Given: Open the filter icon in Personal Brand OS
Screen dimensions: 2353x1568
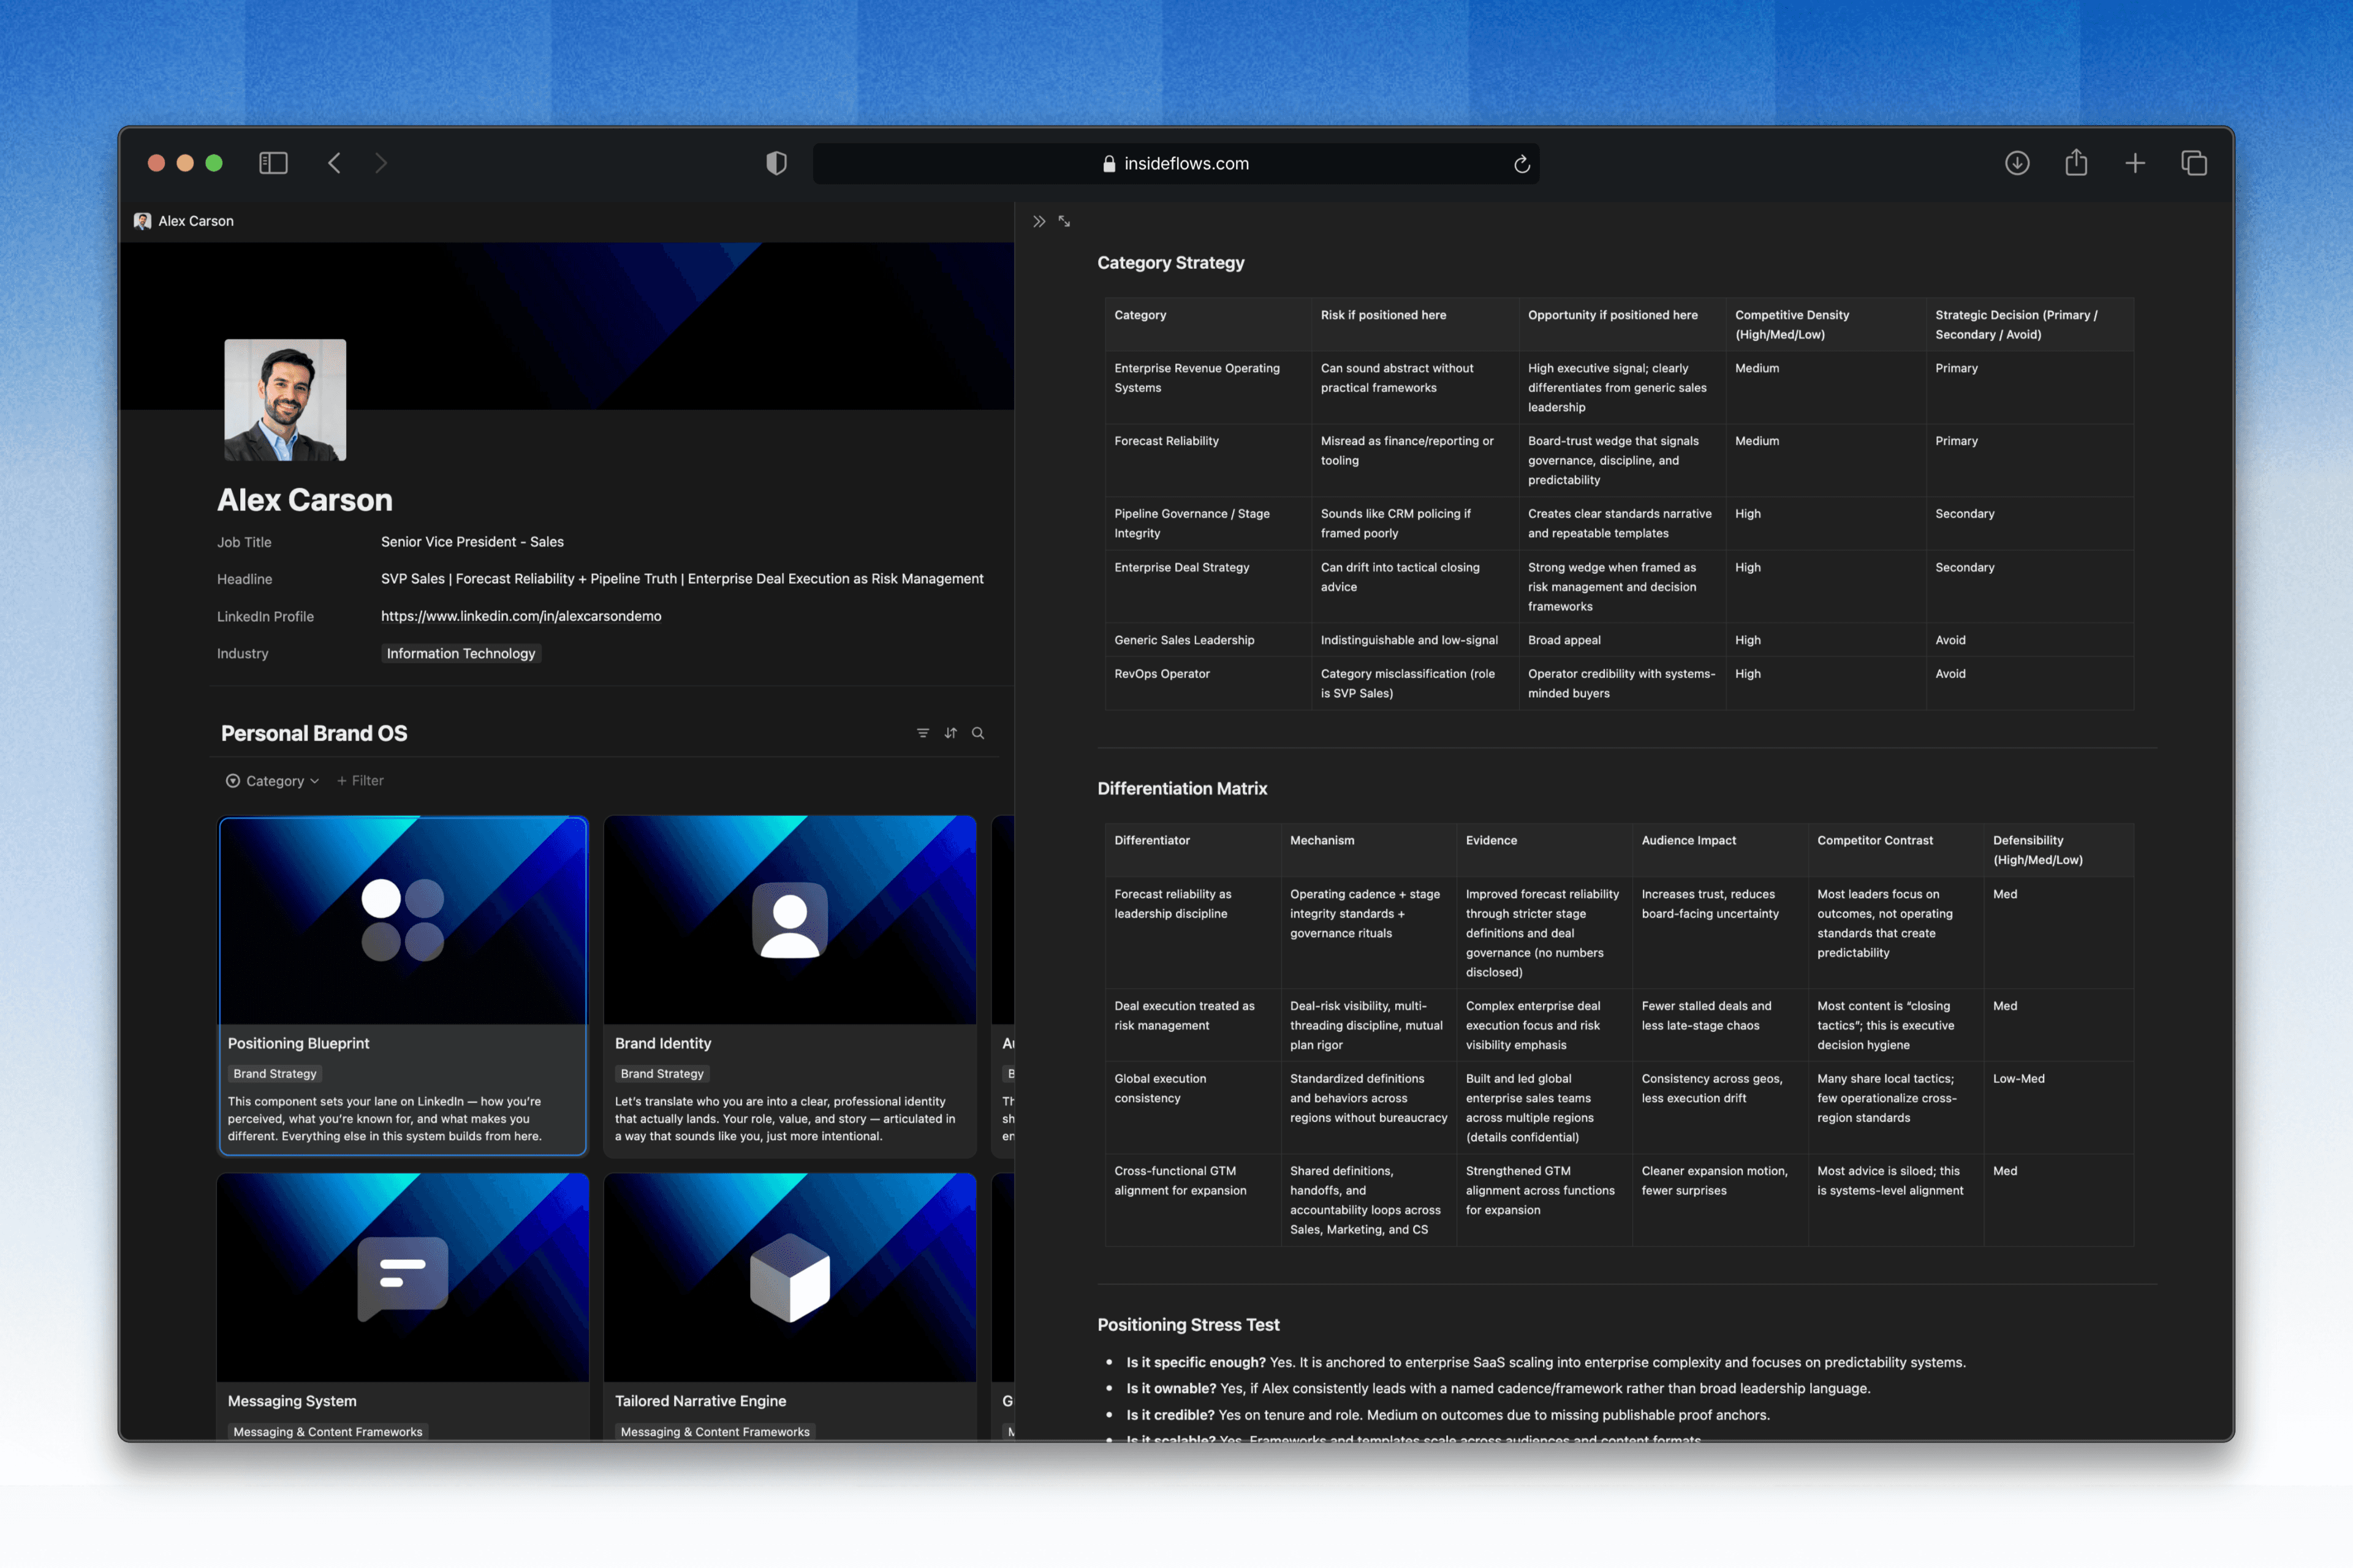Looking at the screenshot, I should click(x=922, y=733).
